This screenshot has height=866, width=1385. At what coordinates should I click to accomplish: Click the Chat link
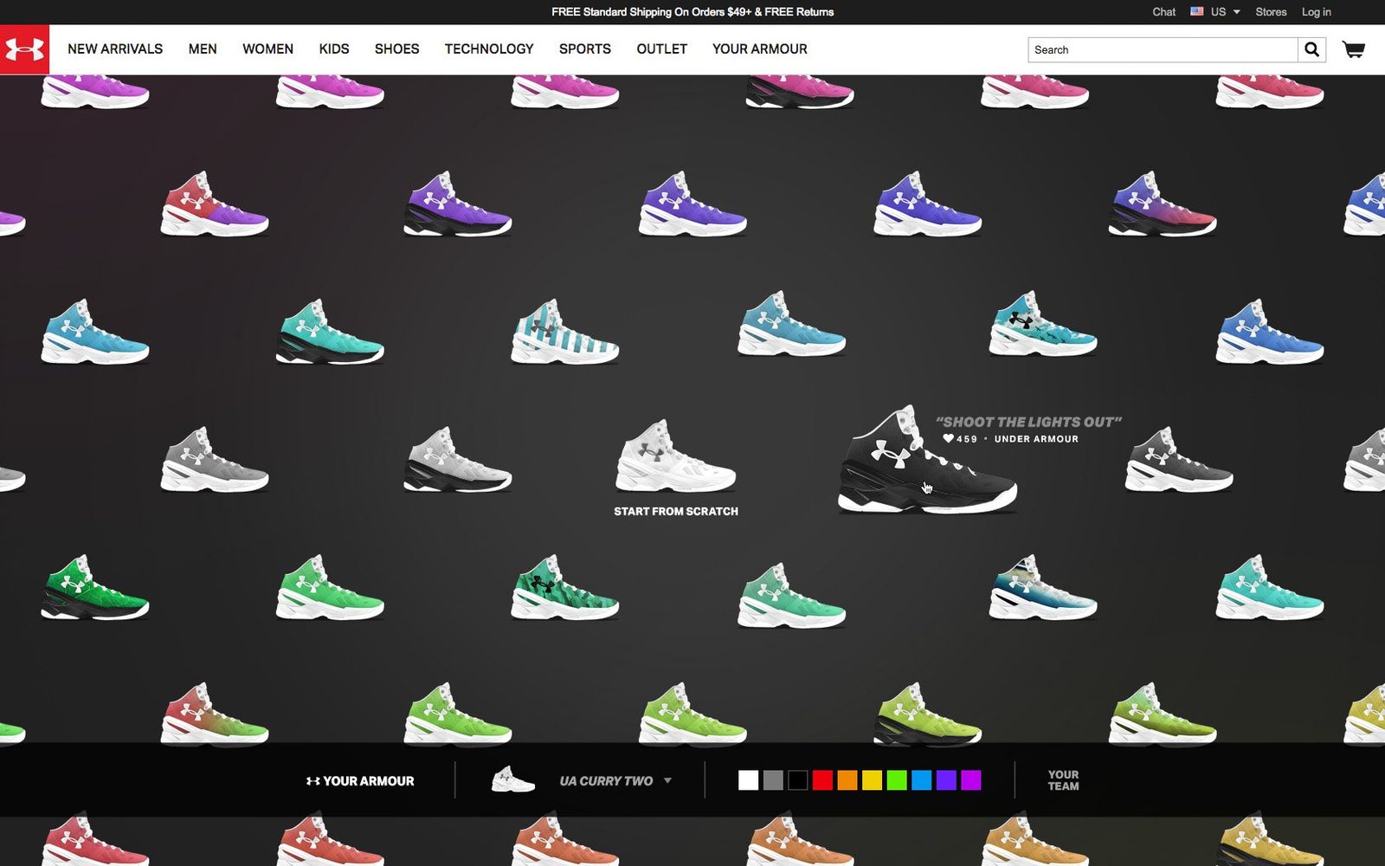(x=1164, y=11)
